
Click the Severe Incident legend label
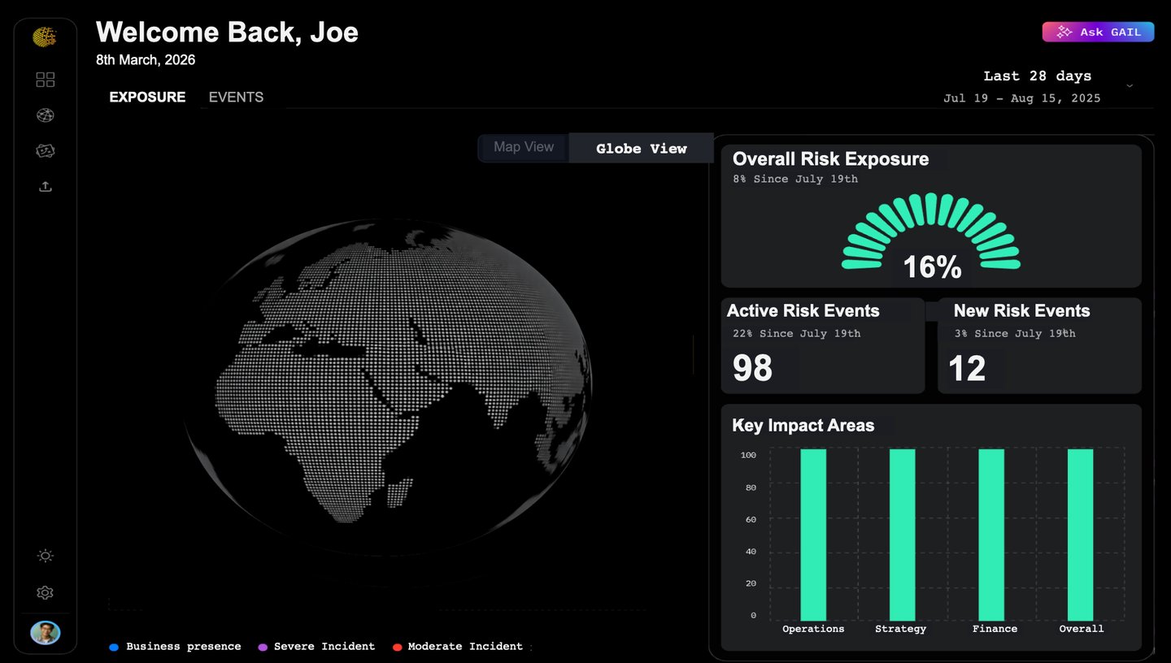324,647
